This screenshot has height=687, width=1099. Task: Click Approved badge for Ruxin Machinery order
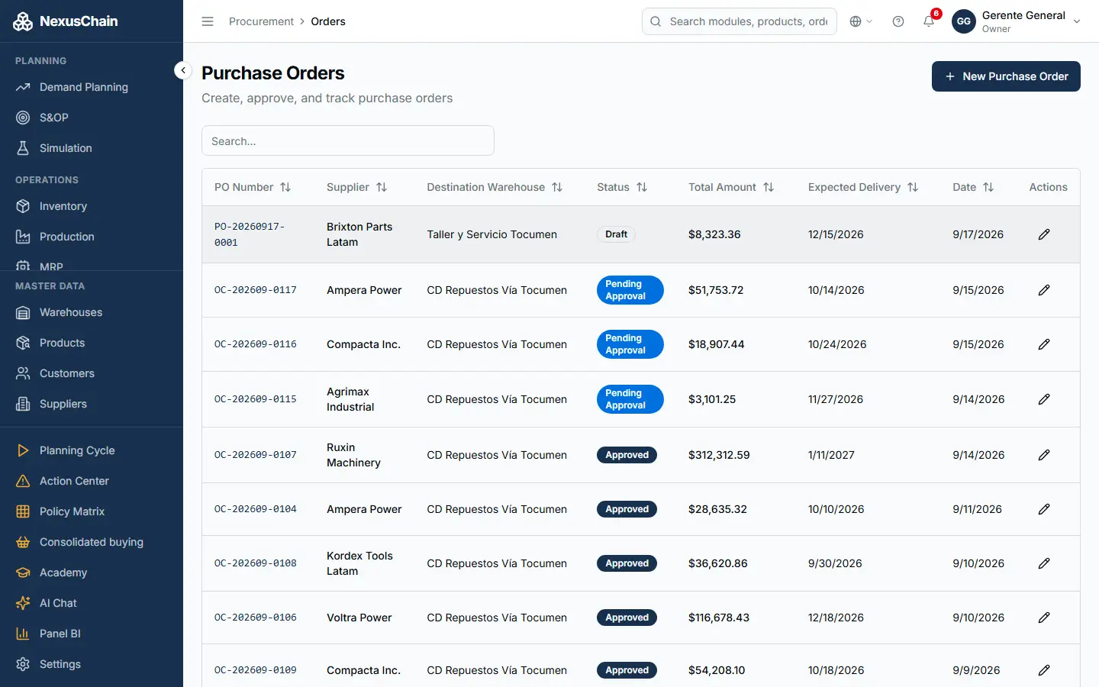[627, 455]
